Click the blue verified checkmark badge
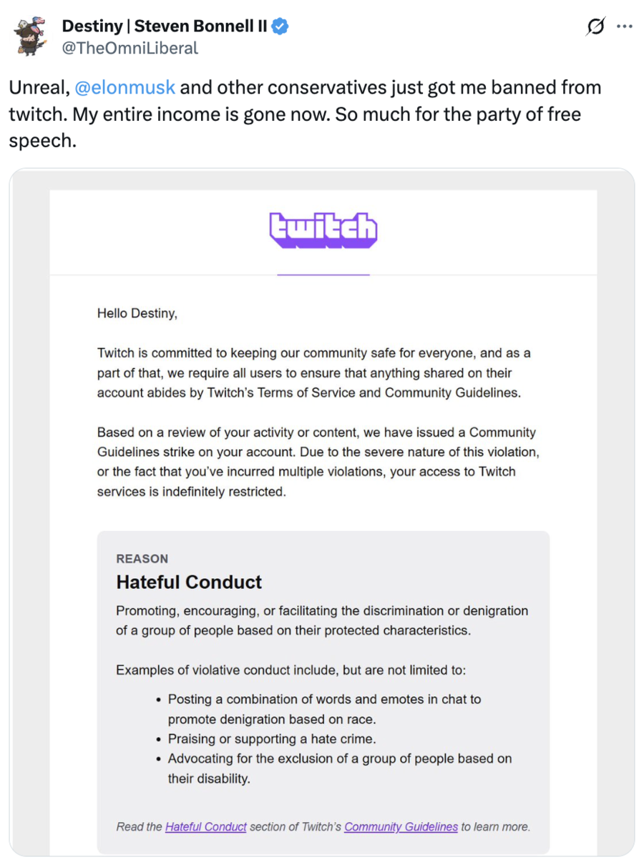The height and width of the screenshot is (867, 644). 280,27
